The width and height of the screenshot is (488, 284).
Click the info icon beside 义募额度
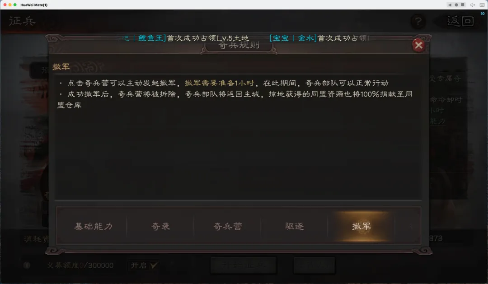coord(27,265)
